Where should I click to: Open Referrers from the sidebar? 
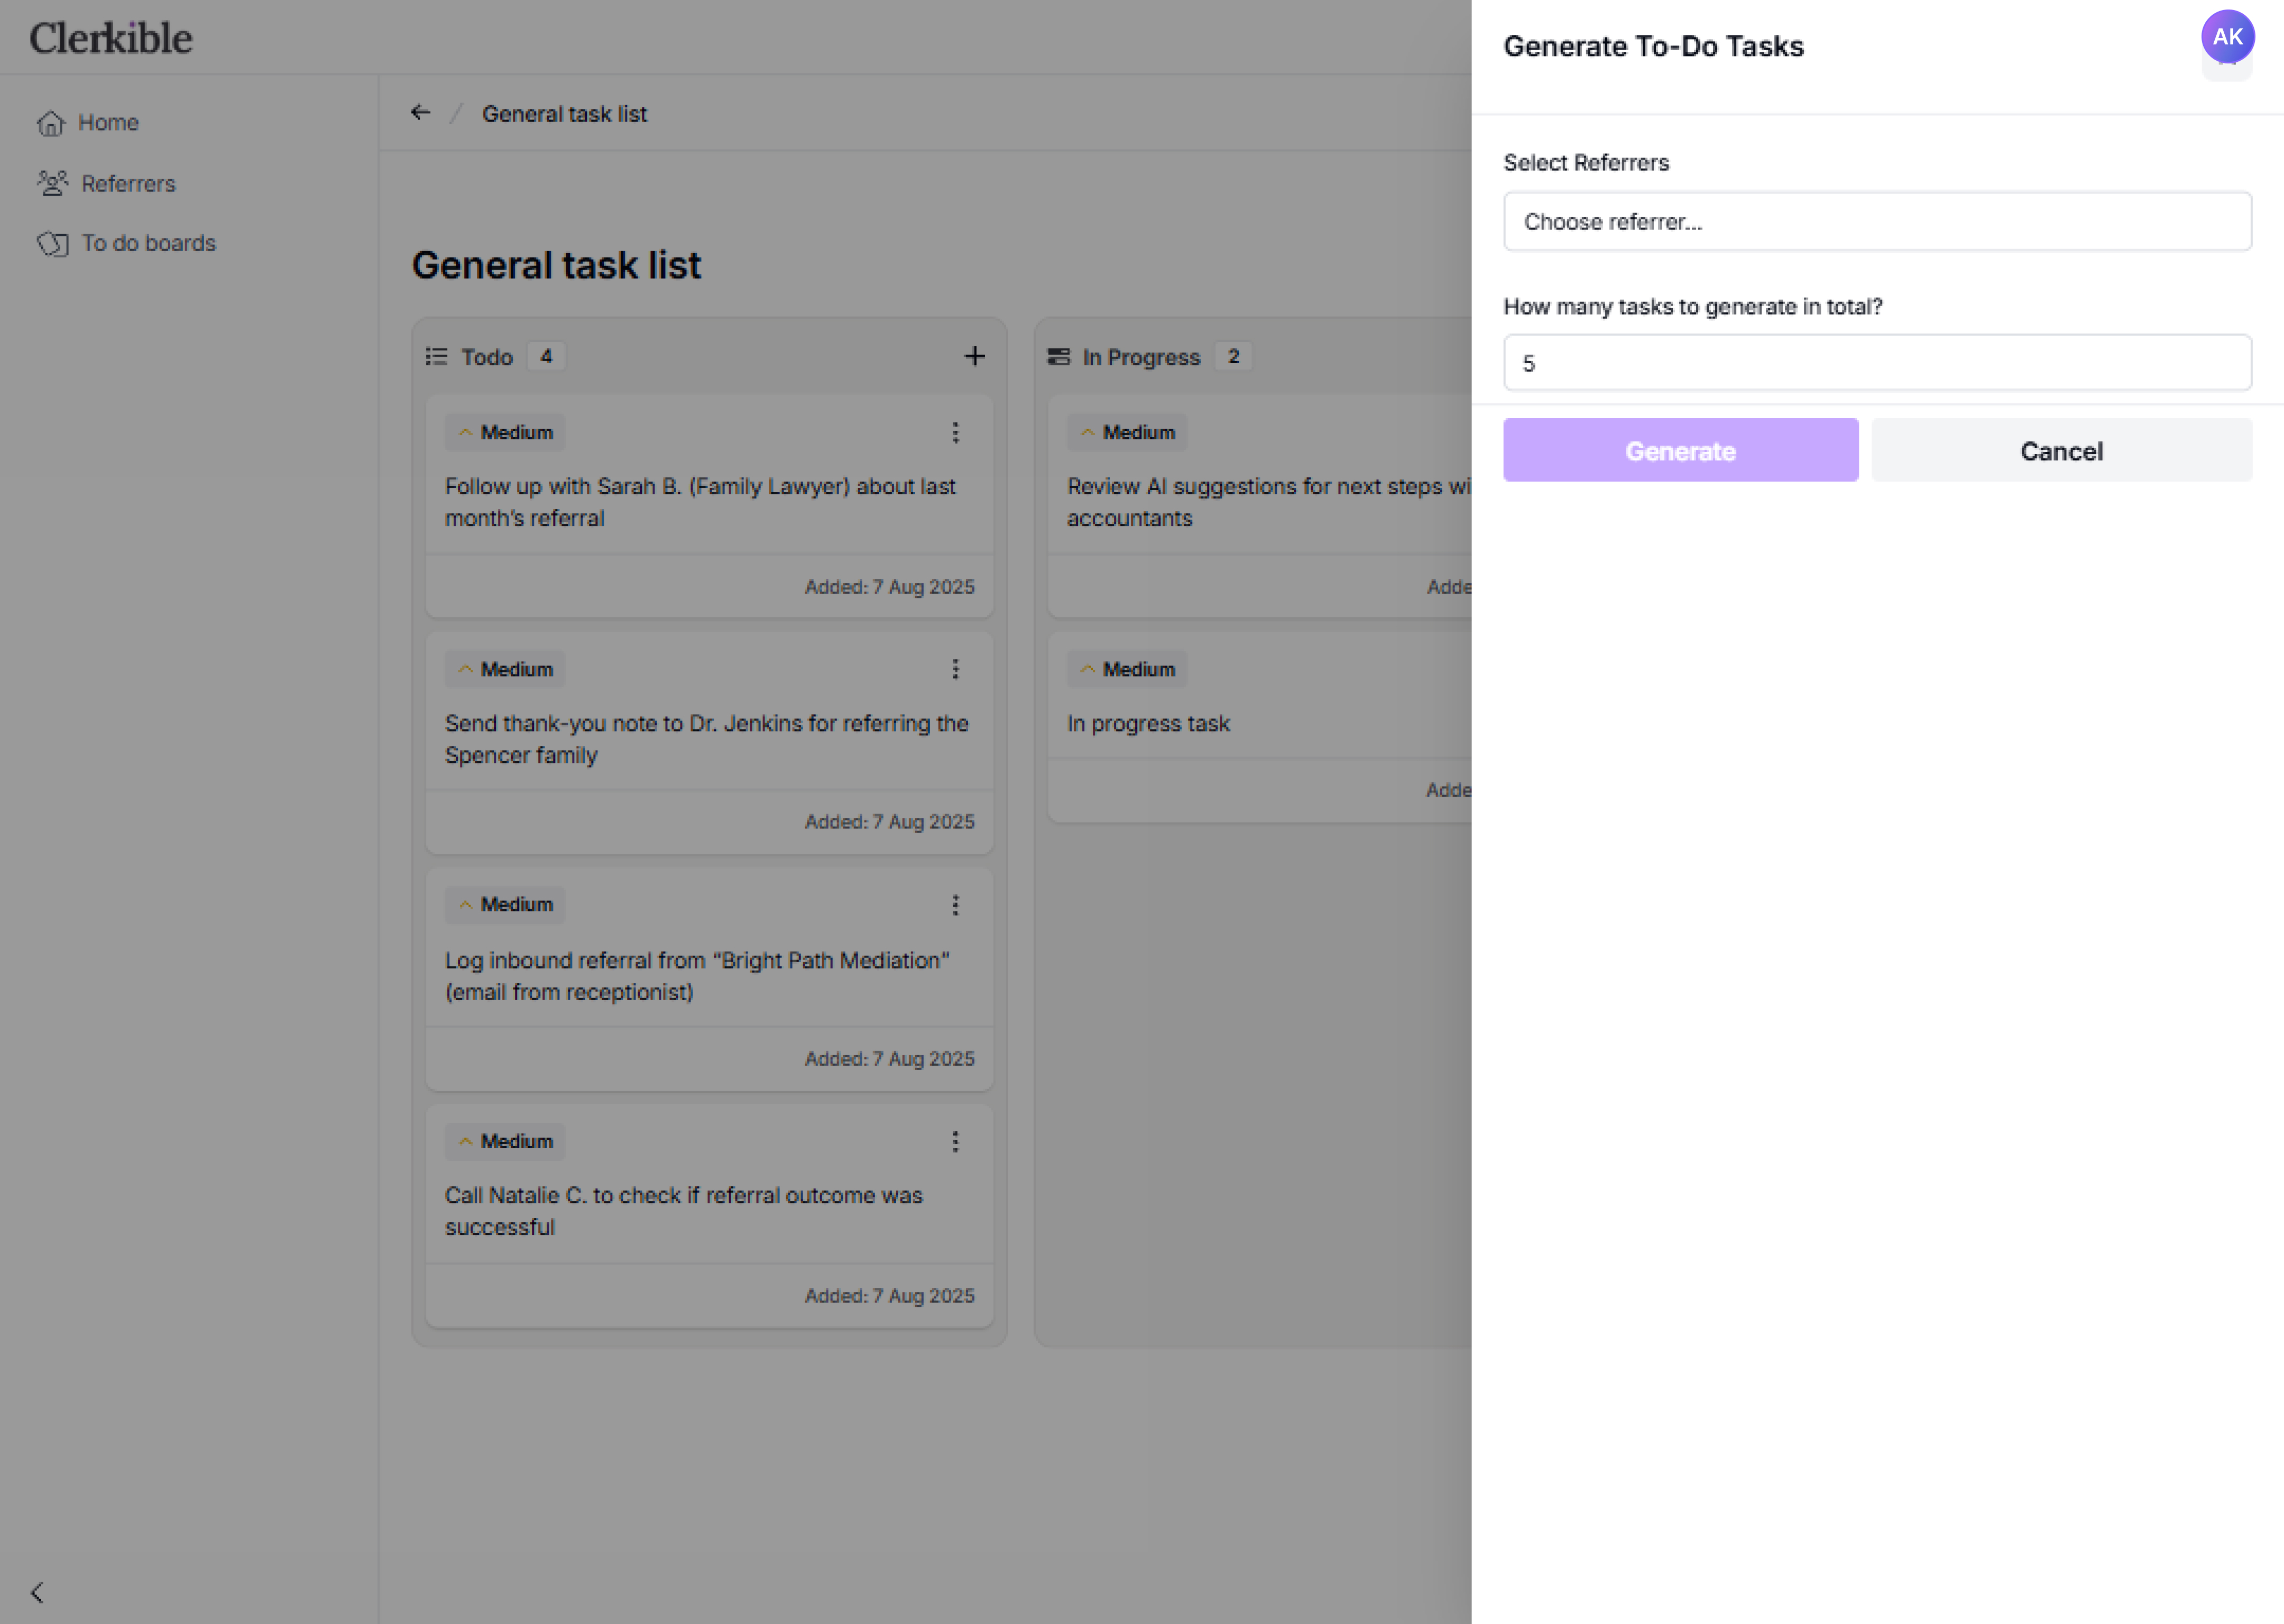(128, 184)
